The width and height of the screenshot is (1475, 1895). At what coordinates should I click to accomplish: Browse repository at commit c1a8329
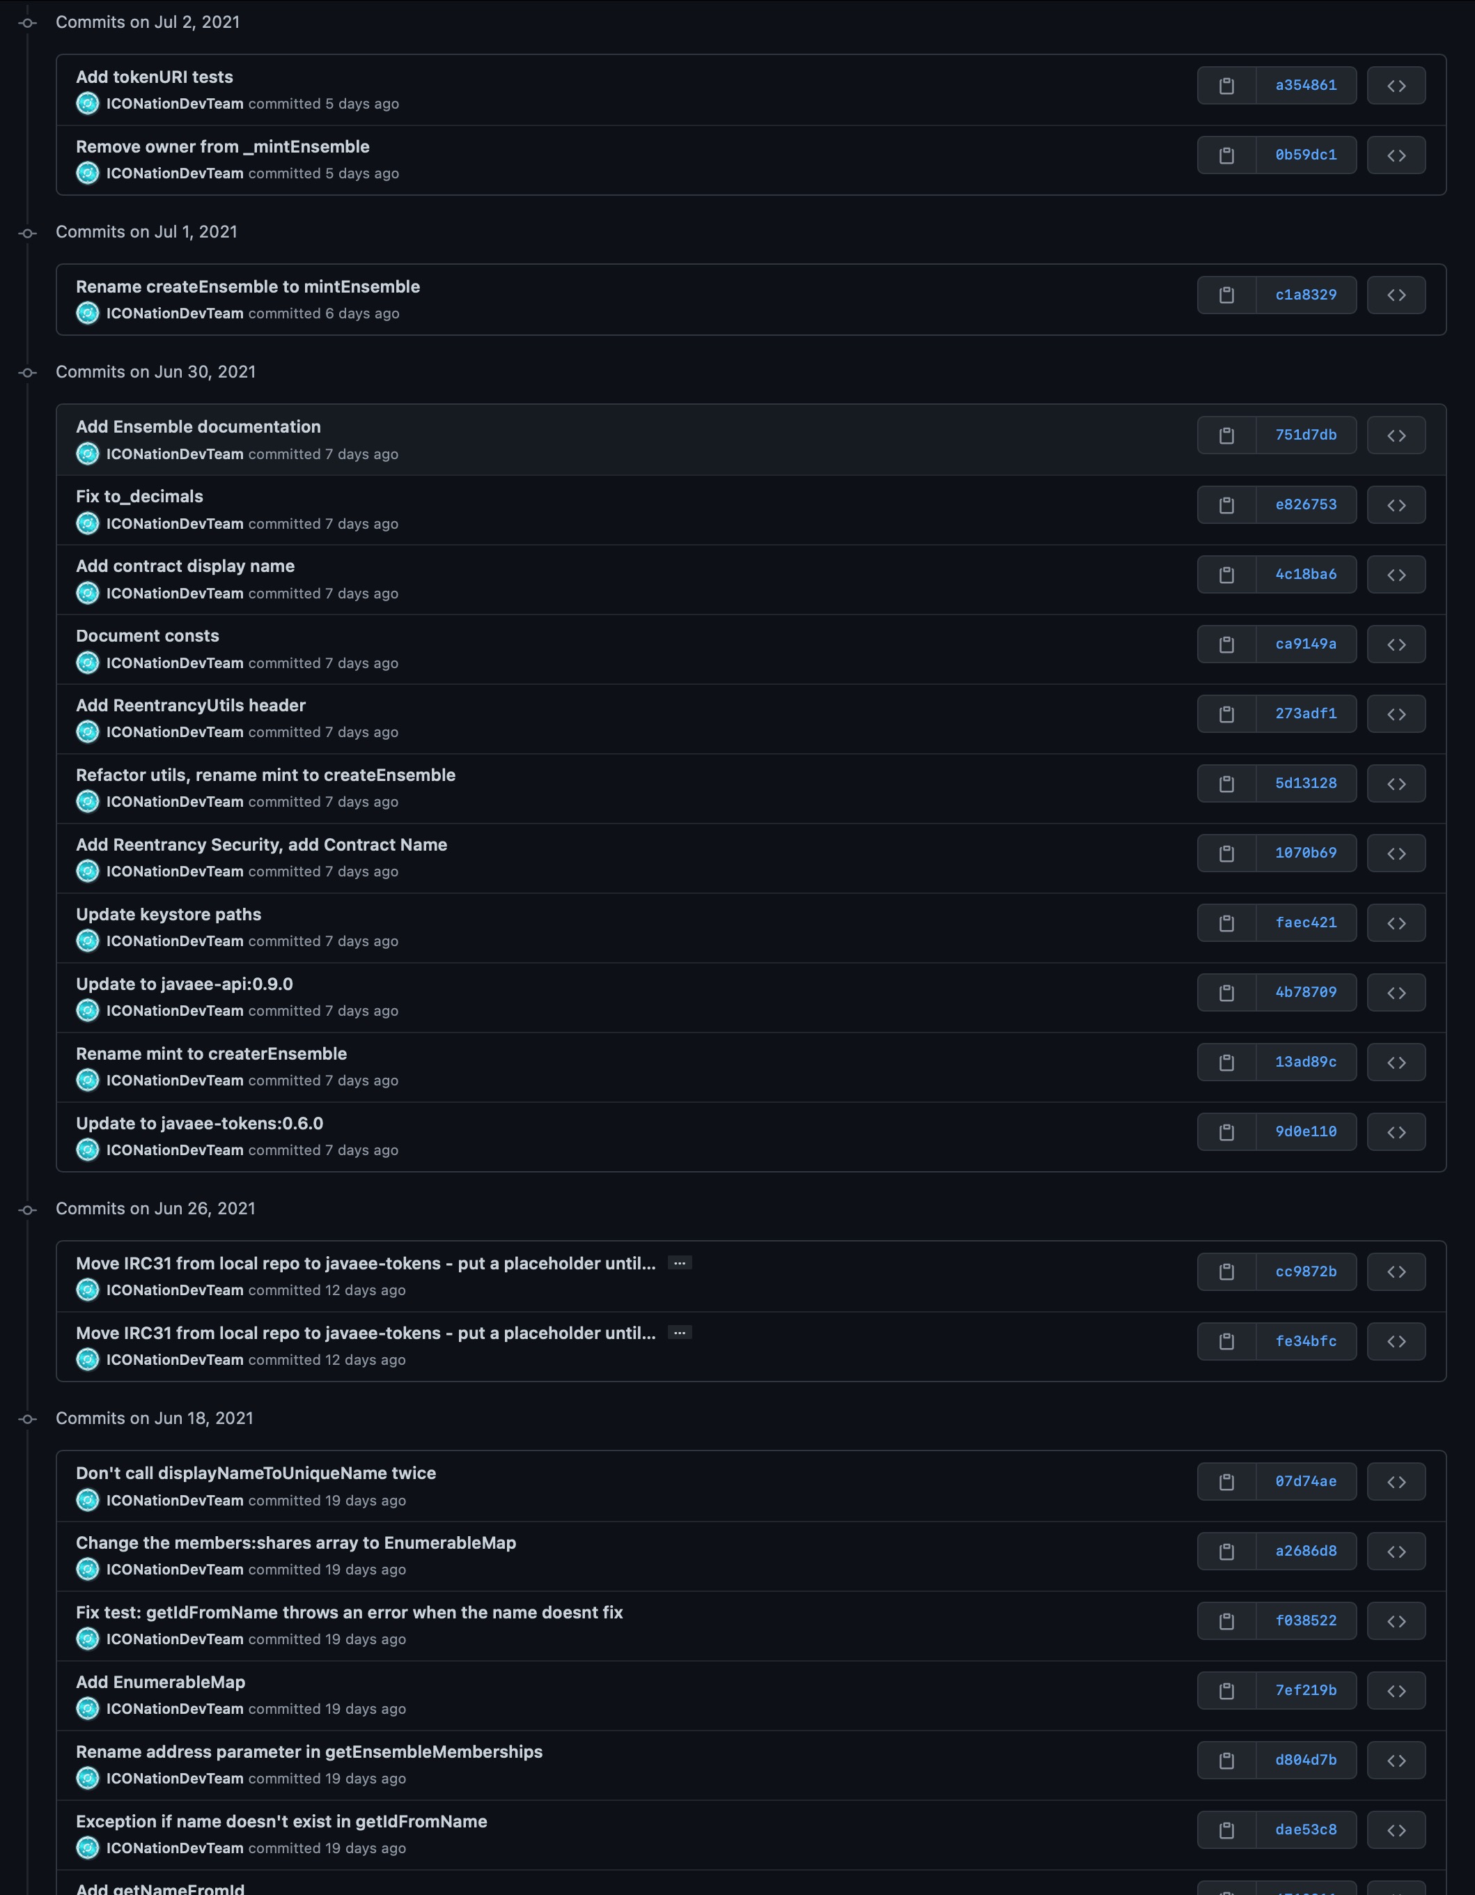click(1395, 295)
